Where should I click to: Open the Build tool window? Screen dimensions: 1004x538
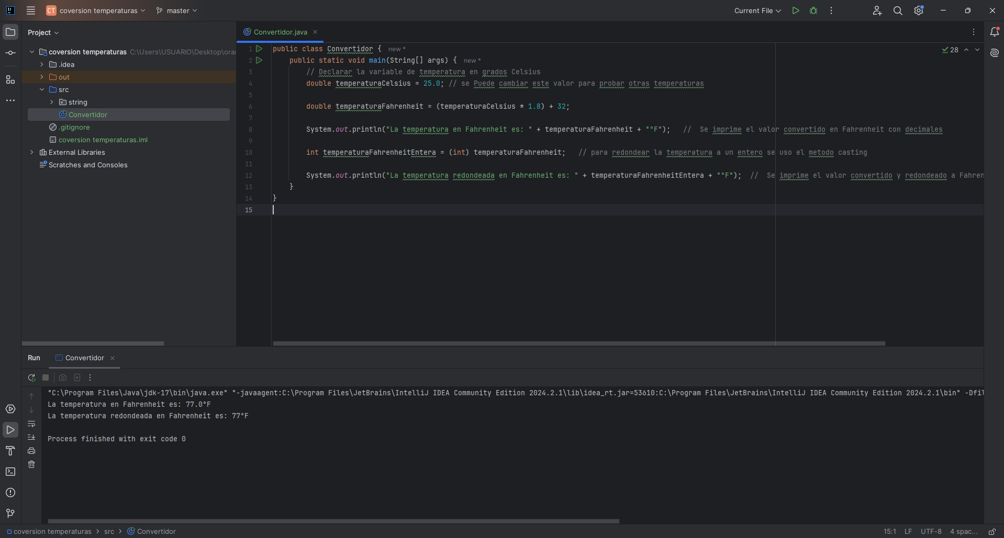pos(10,451)
